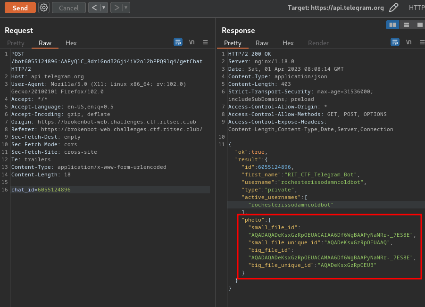This screenshot has width=425, height=307.
Task: Click the Strict-Transport-Security header
Action: 300,95
